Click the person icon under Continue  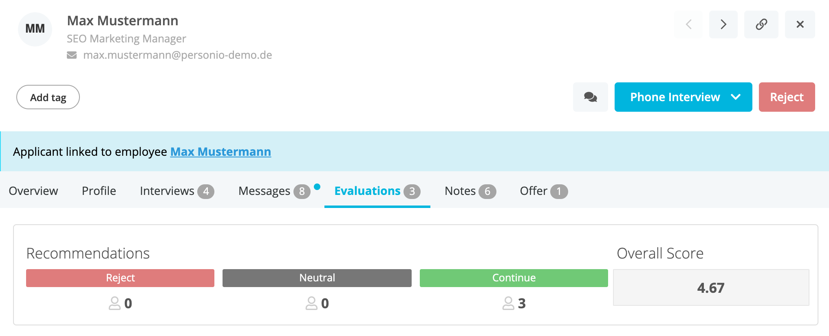pyautogui.click(x=508, y=303)
